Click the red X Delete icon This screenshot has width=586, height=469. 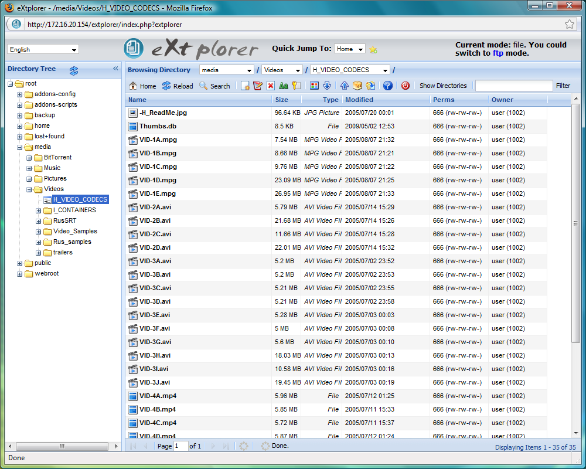point(271,86)
